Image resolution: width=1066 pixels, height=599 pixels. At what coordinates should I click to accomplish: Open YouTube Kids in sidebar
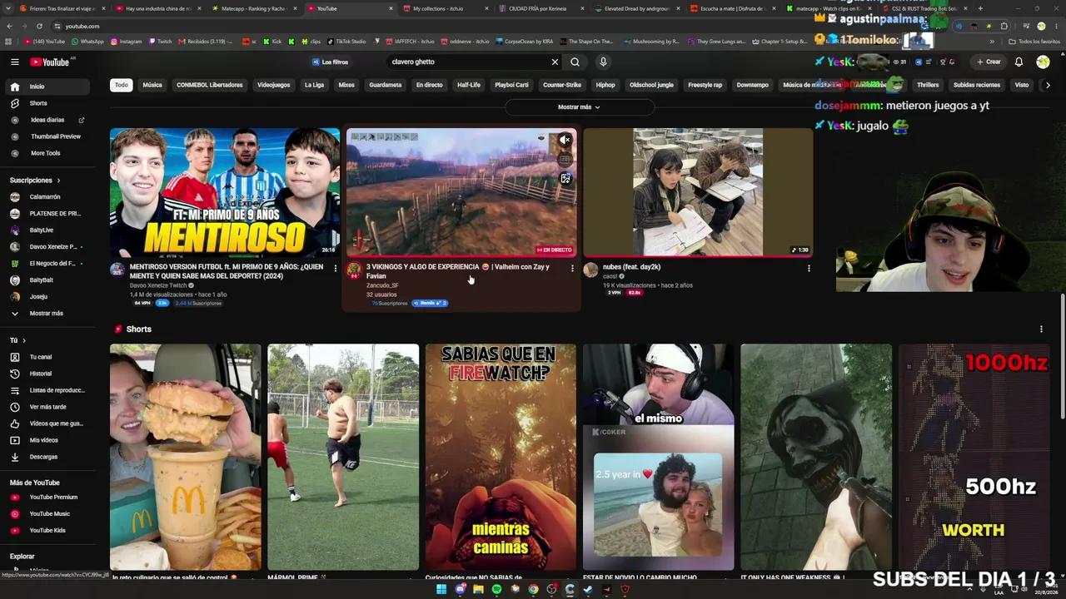click(47, 530)
